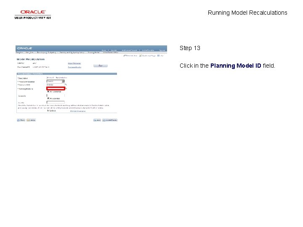Tick the All Scenarios checkbox
Viewport: 303px width, 227px height.
(48, 92)
